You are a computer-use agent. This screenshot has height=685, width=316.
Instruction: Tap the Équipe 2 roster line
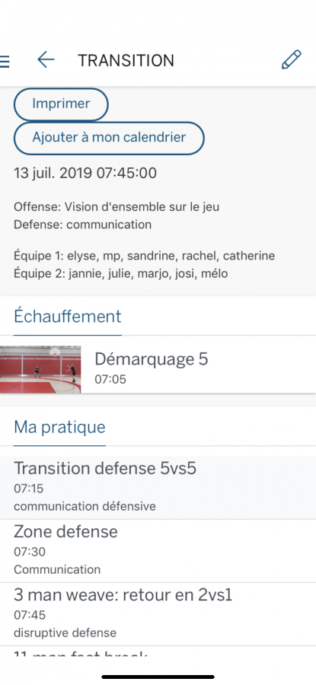(x=121, y=274)
